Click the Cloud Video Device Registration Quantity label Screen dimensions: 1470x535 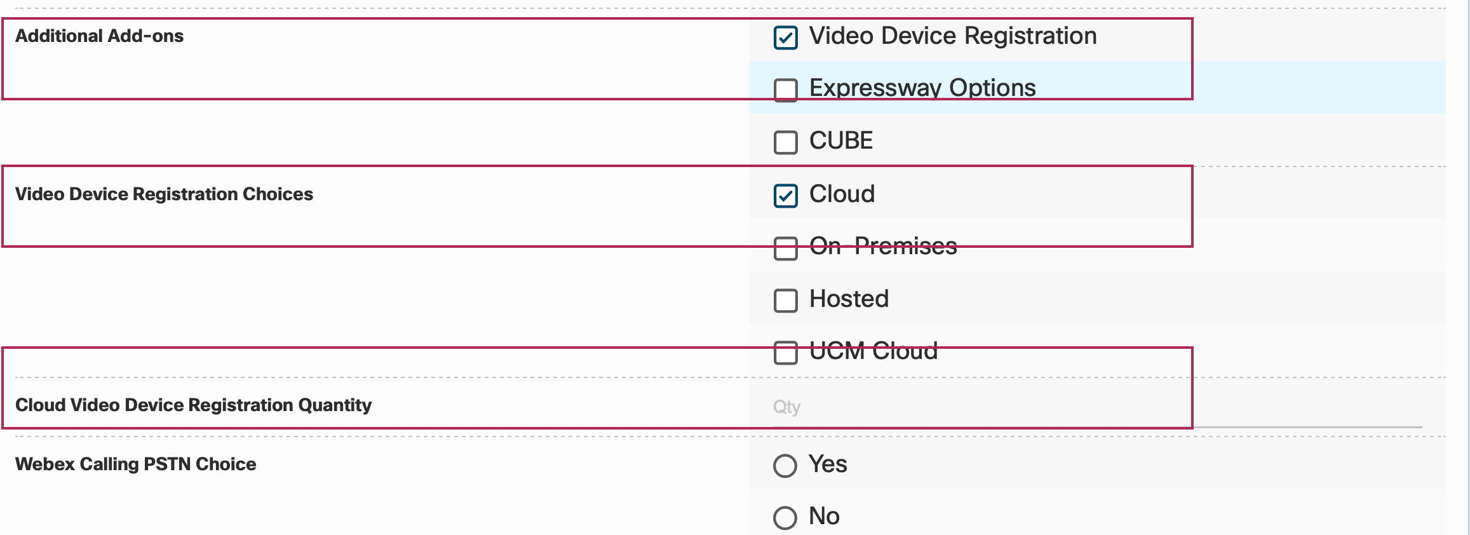tap(193, 405)
